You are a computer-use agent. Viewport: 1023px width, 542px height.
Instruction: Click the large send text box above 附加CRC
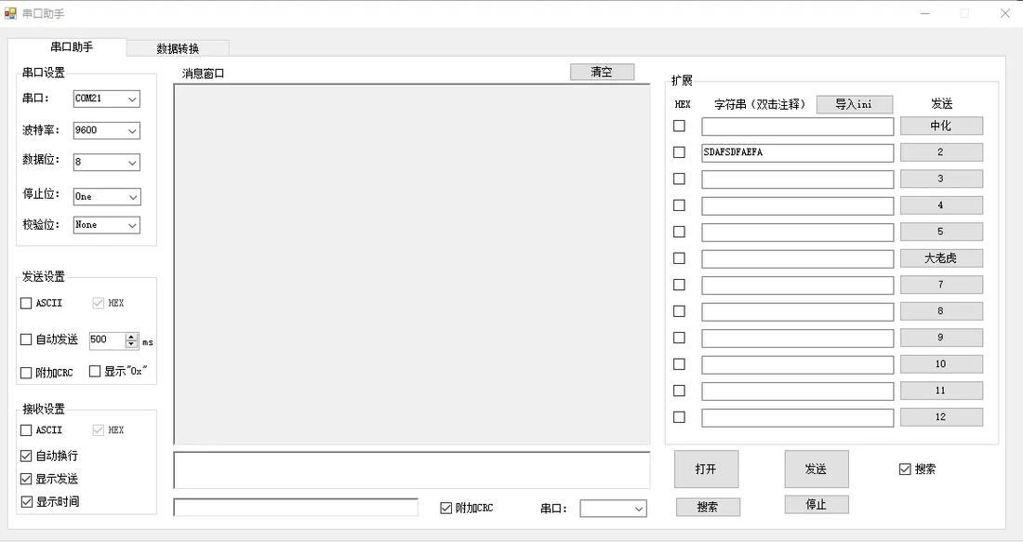tap(412, 469)
